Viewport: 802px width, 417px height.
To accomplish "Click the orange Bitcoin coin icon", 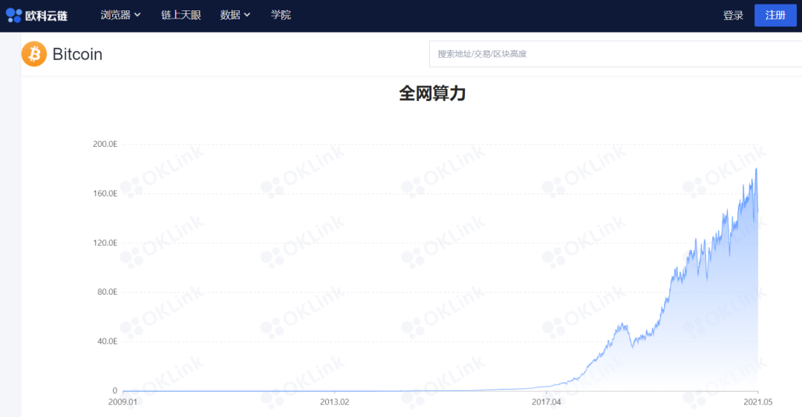I will pyautogui.click(x=34, y=53).
